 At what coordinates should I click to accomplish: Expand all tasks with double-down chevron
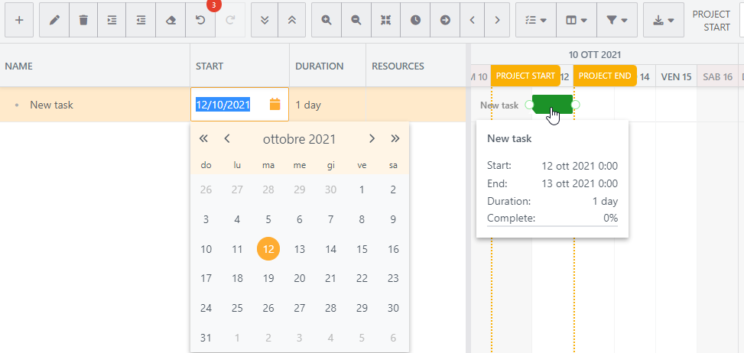click(265, 20)
